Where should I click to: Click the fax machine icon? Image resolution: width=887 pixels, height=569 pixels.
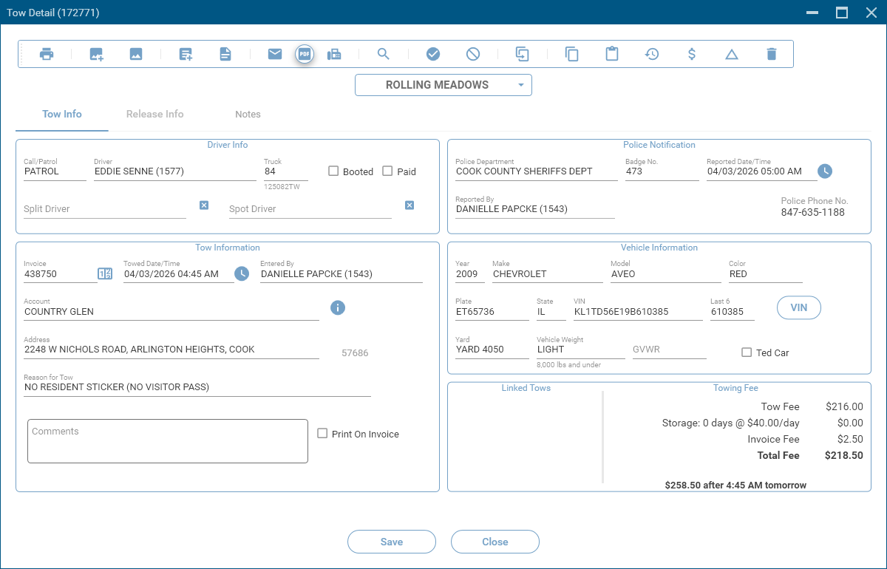click(x=334, y=54)
